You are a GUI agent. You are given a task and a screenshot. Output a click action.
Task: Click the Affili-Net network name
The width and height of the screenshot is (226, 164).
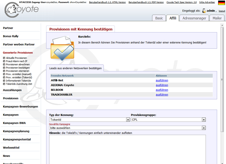pos(57,80)
